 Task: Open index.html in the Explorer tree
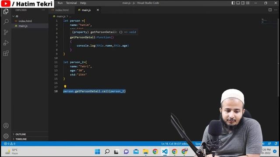(x=25, y=21)
